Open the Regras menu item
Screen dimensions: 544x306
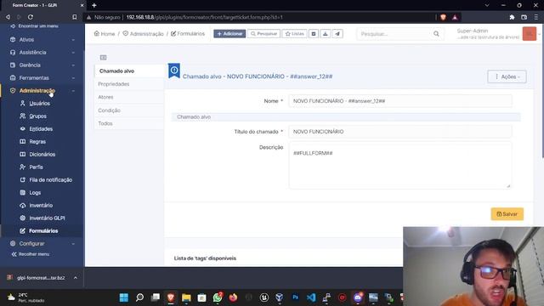click(37, 142)
